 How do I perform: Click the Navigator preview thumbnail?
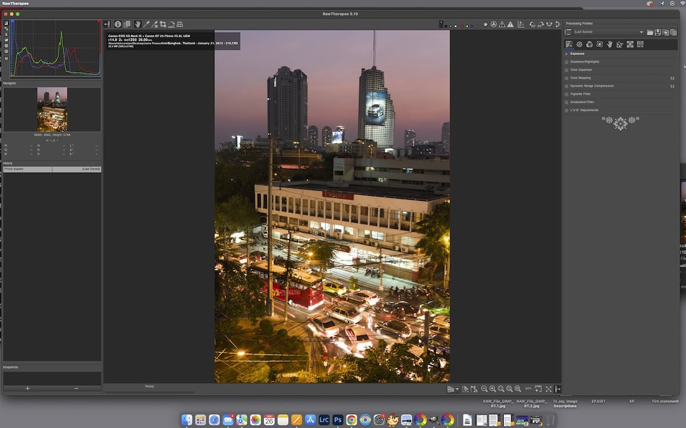[x=52, y=109]
